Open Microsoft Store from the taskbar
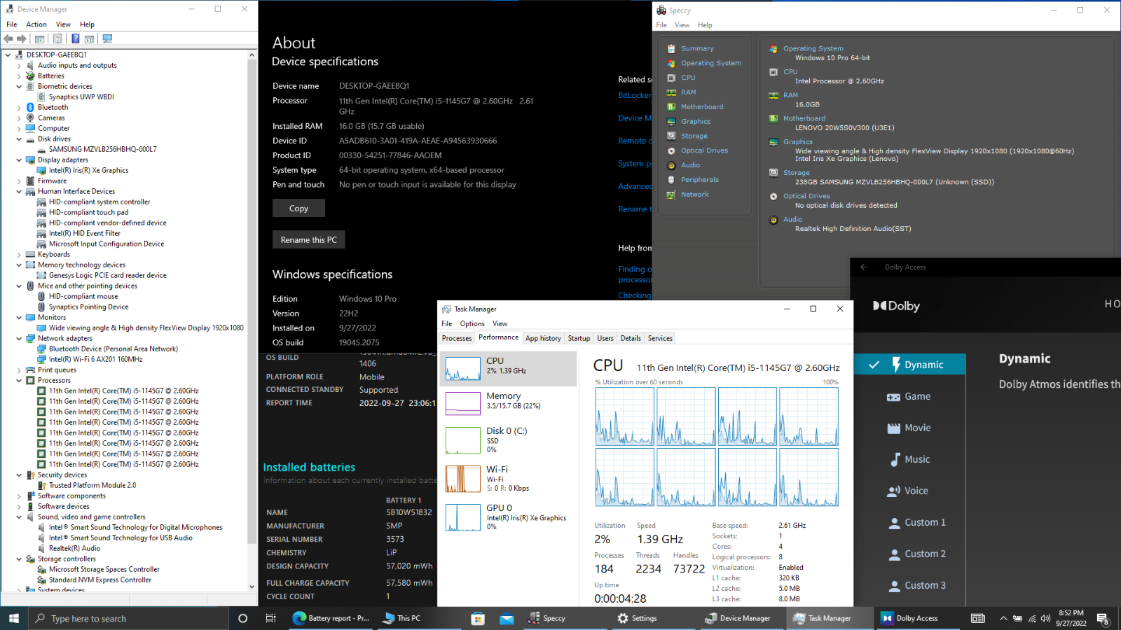This screenshot has width=1121, height=630. [x=478, y=618]
